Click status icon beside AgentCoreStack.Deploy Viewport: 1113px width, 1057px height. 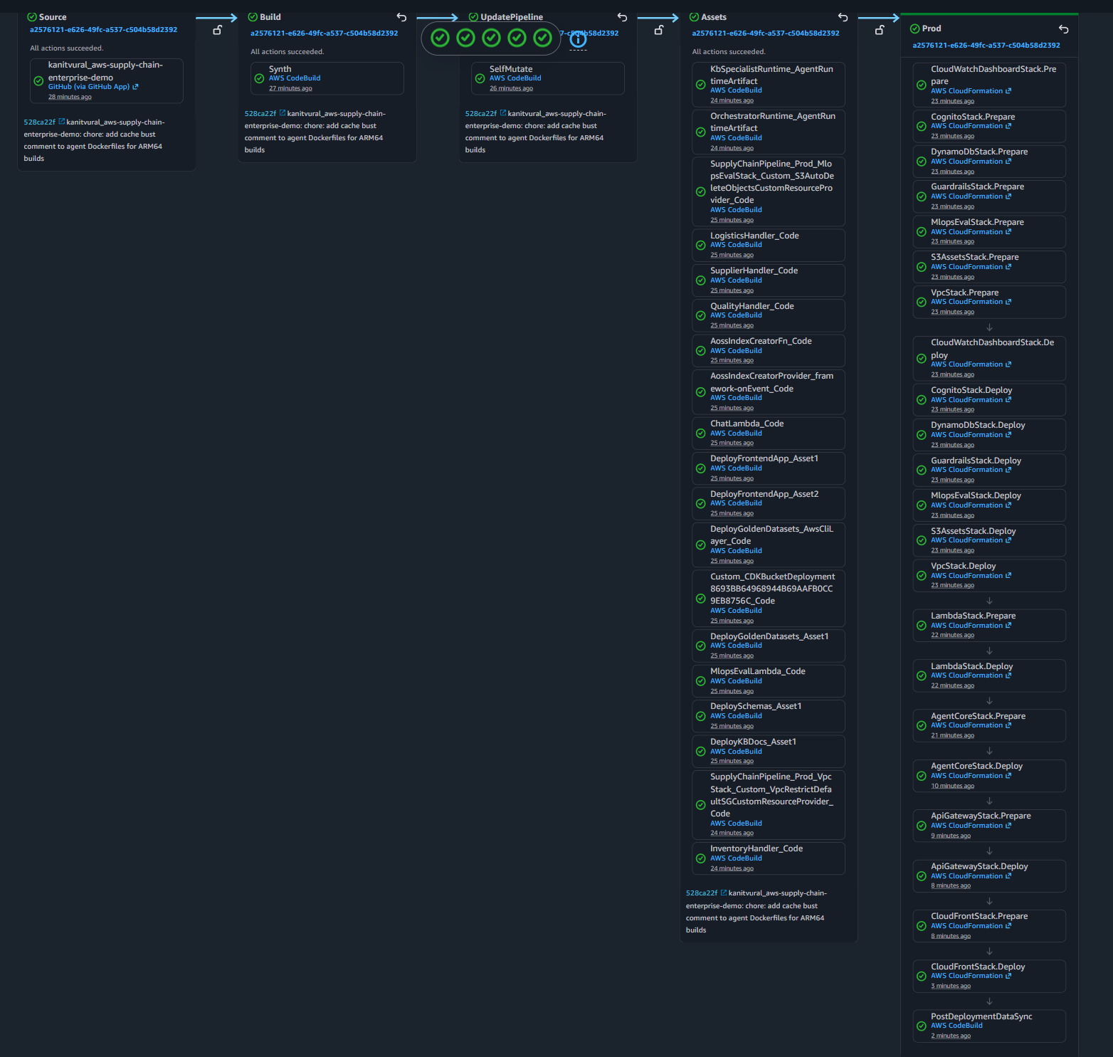(x=922, y=776)
